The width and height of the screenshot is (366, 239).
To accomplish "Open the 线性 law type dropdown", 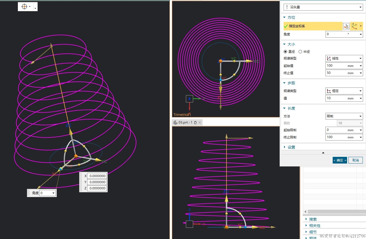I will [344, 58].
